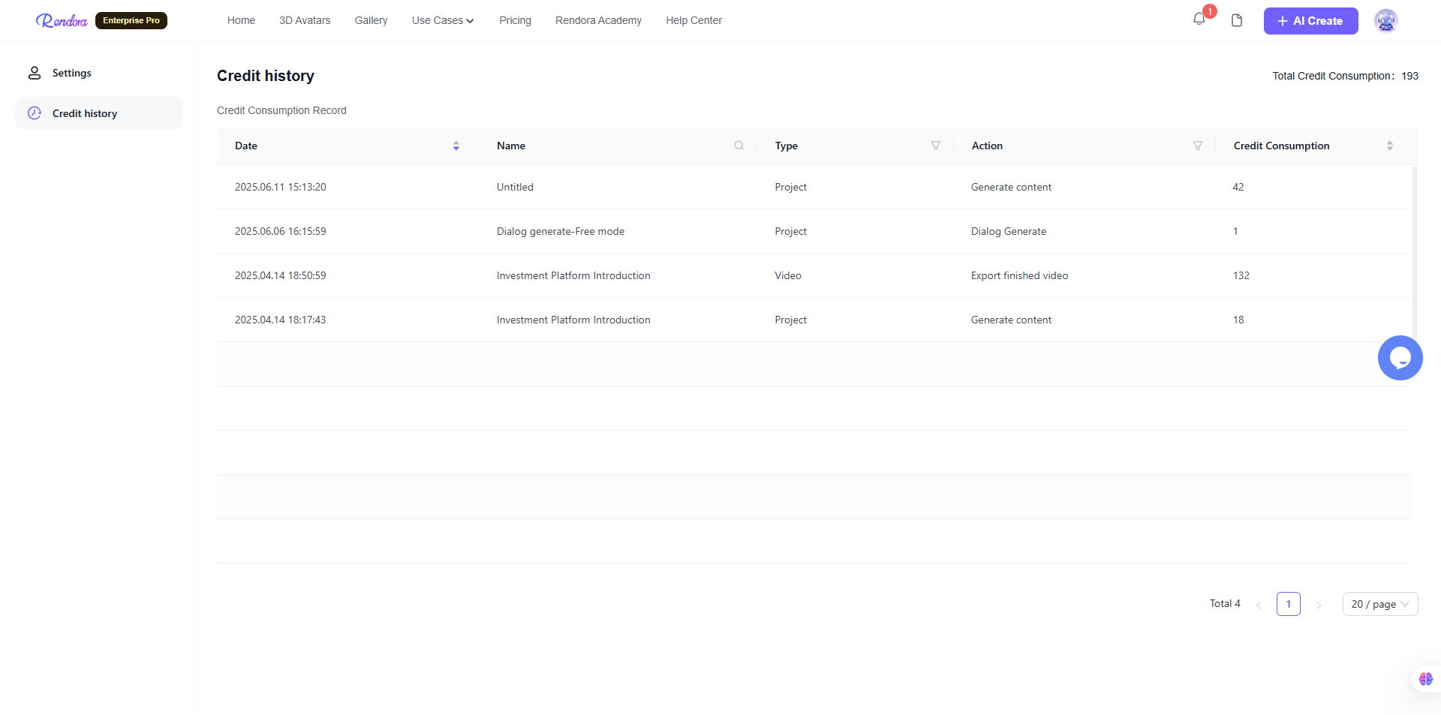Select page 1 in pagination

tap(1288, 604)
